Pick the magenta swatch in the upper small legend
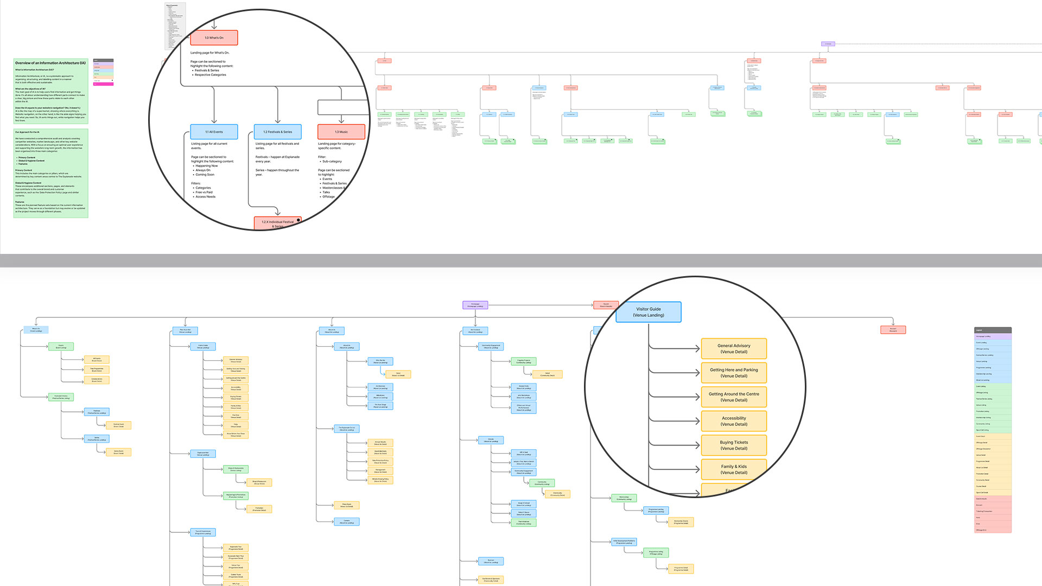The image size is (1042, 586). click(x=104, y=84)
